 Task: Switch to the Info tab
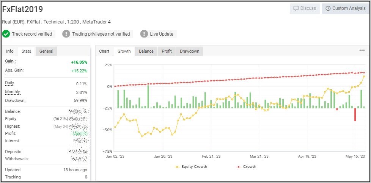point(10,51)
